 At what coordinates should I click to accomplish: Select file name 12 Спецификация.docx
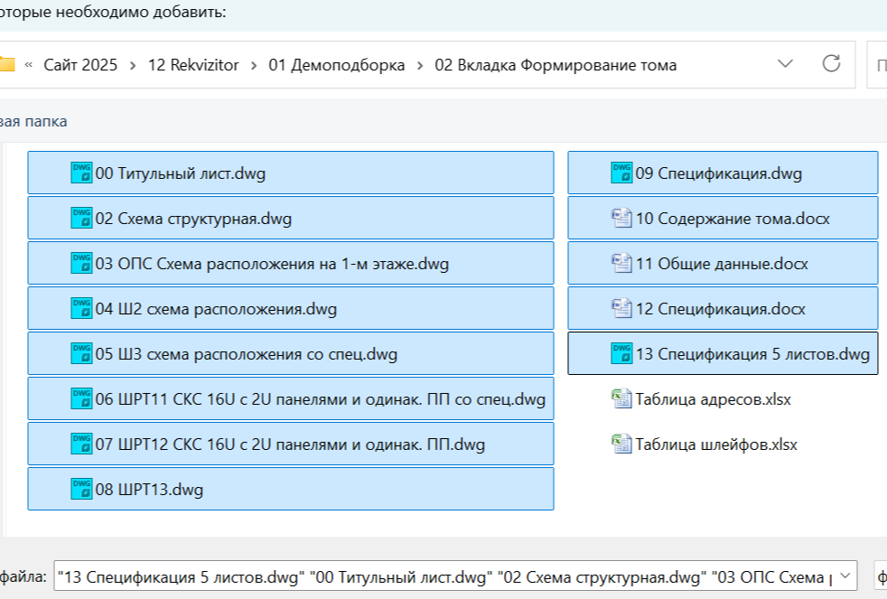(720, 309)
